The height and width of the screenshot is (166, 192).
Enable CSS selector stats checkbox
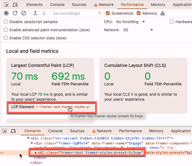(6, 38)
